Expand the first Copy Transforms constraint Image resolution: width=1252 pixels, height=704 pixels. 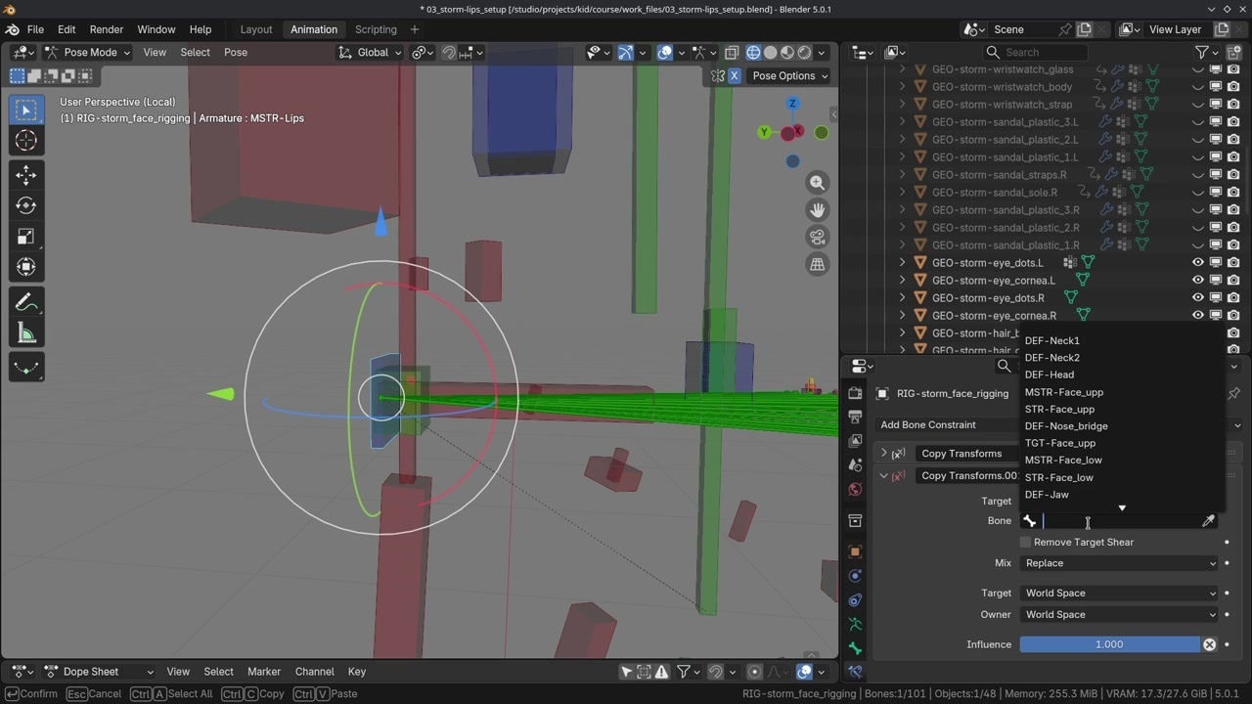point(884,454)
